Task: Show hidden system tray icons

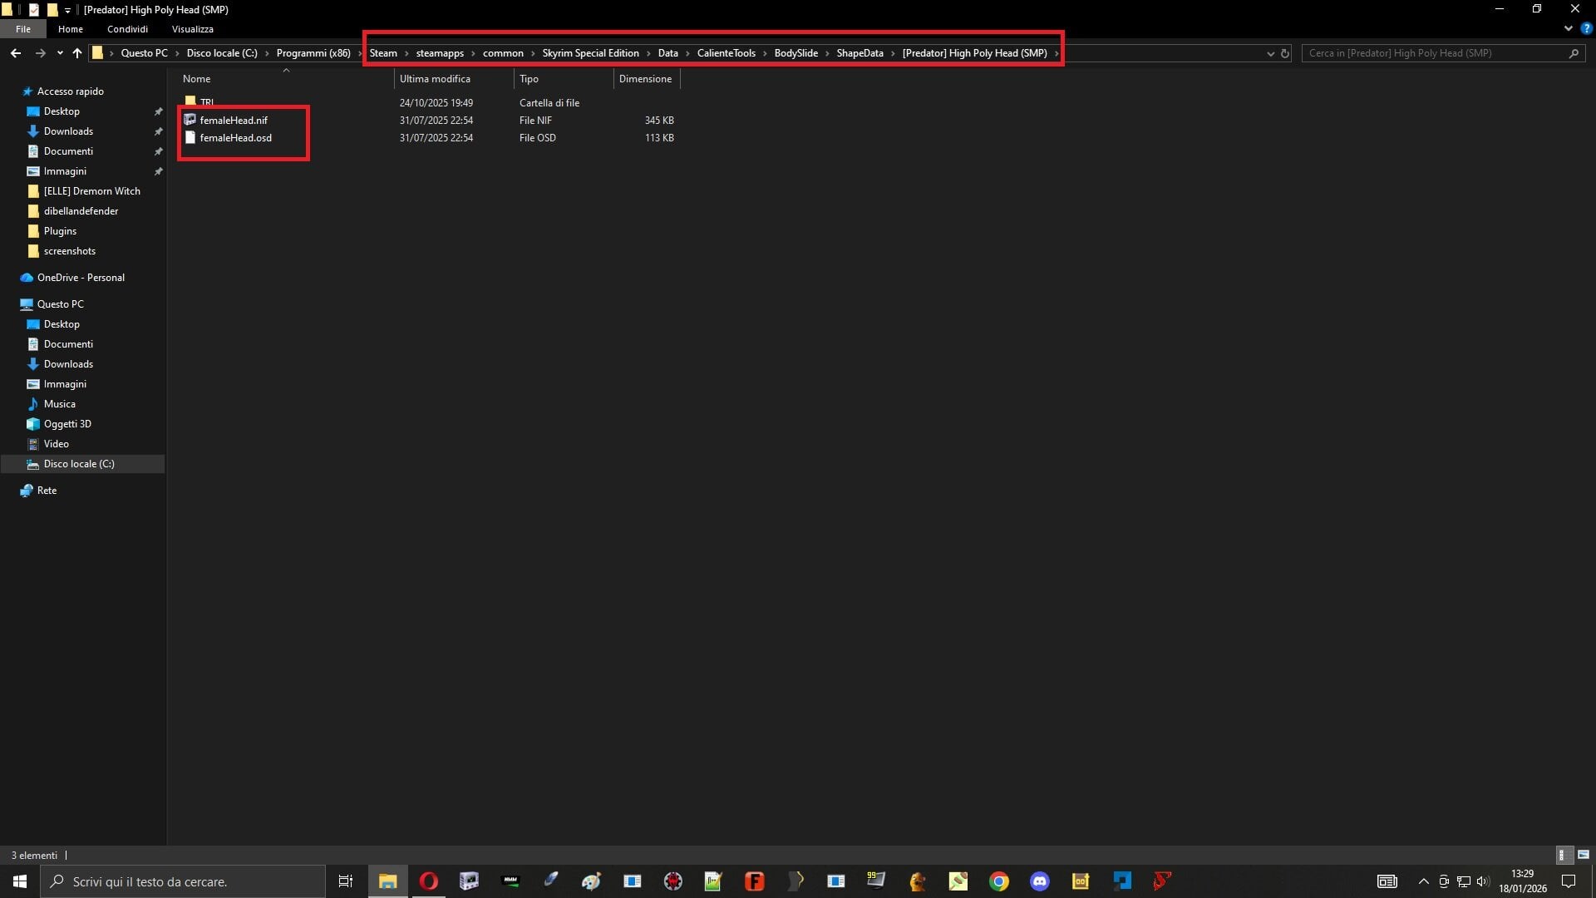Action: tap(1423, 881)
